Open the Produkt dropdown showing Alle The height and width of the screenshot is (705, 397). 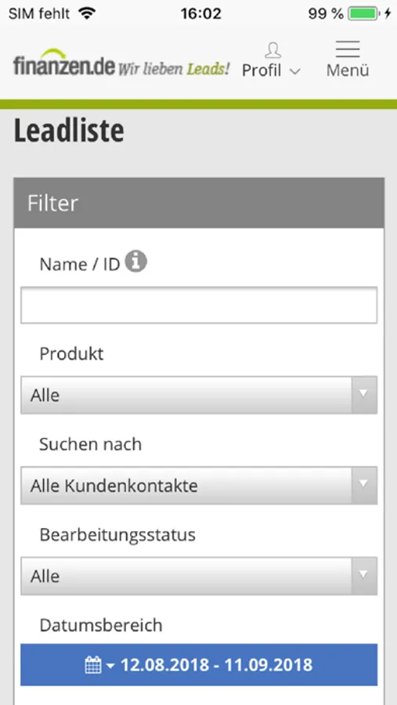199,396
